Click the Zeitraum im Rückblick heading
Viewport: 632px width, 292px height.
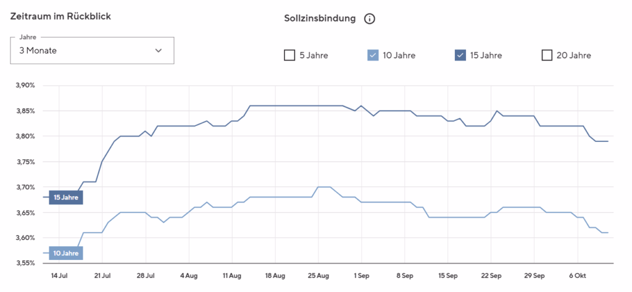coord(60,17)
